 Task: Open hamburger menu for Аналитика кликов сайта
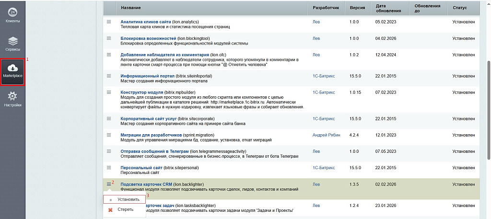click(109, 22)
